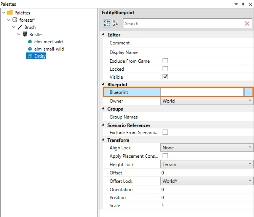
Task: Select the Scale property label
Action: (x=115, y=206)
